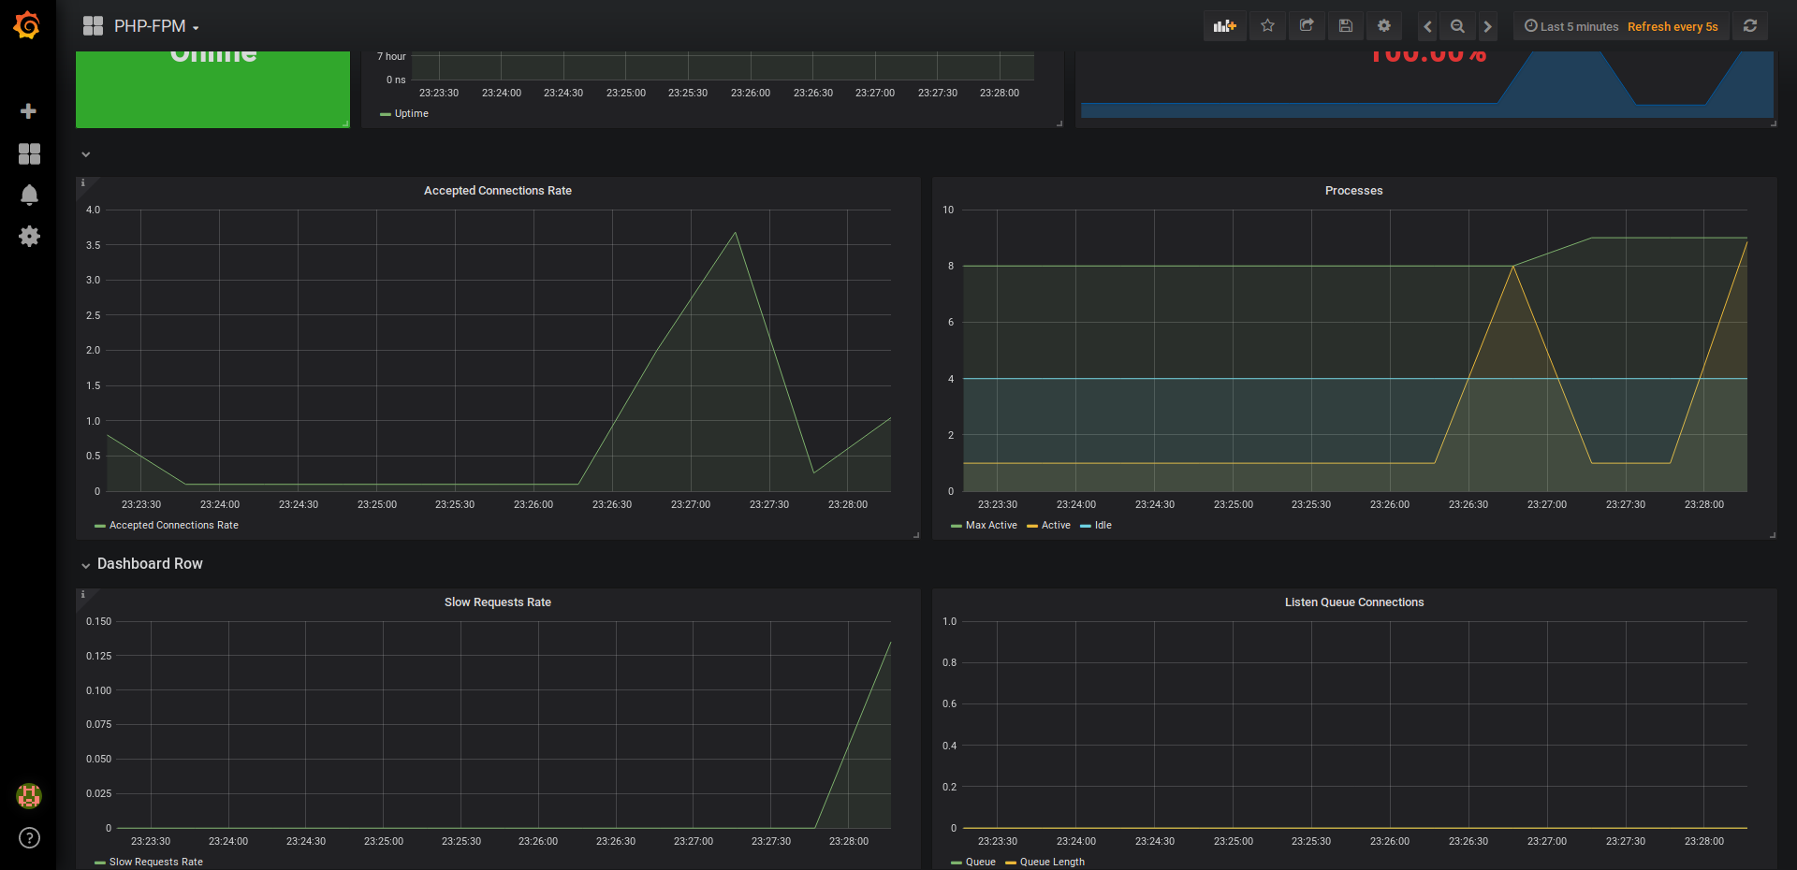
Task: Open the user avatar profile menu
Action: (x=29, y=796)
